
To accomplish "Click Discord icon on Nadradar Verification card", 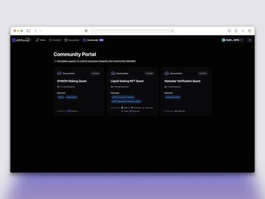I will click(x=166, y=73).
